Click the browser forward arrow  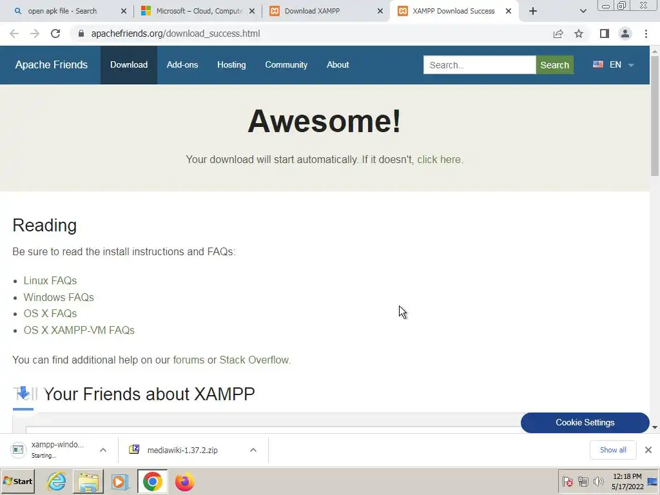pyautogui.click(x=35, y=34)
